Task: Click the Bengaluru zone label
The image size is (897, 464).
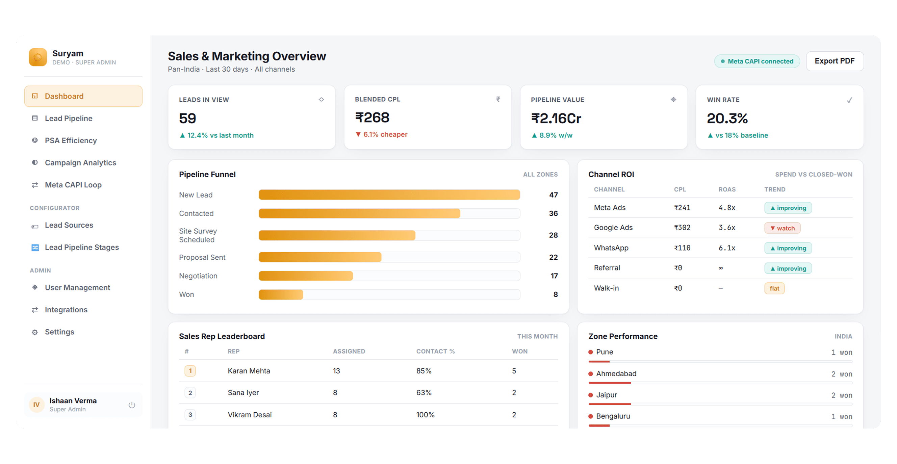Action: (613, 416)
